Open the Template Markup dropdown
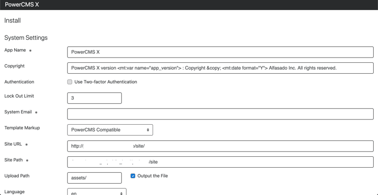 110,130
